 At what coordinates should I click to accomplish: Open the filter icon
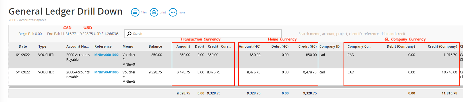(135, 12)
